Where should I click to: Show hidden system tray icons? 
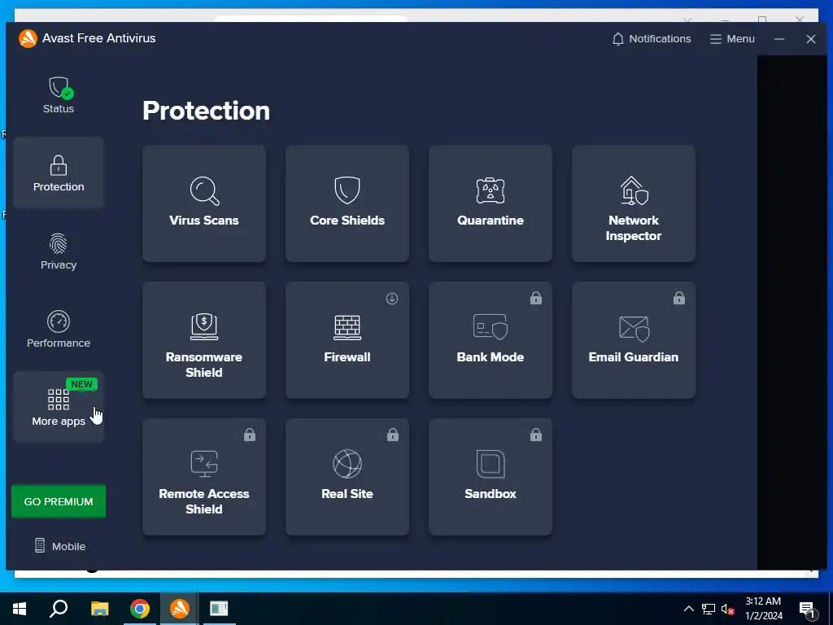click(688, 609)
